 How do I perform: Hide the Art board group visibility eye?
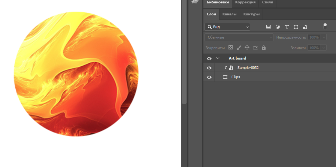coord(209,58)
